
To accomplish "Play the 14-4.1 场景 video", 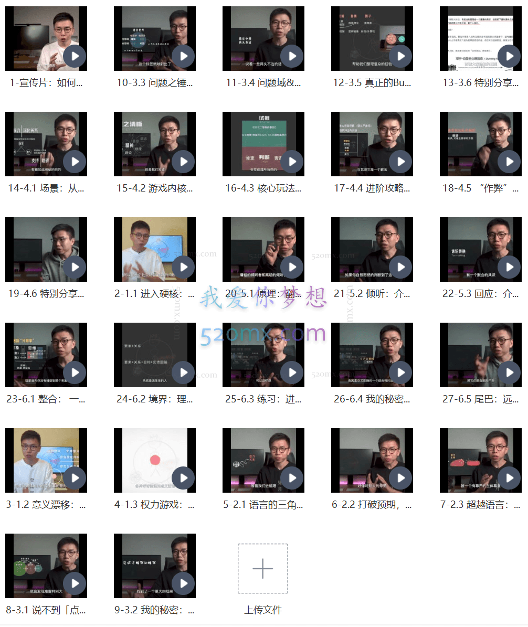I will 75,162.
